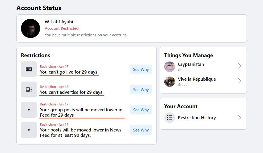Expand the Cryptanistan group chevron
The height and width of the screenshot is (153, 263).
click(239, 66)
